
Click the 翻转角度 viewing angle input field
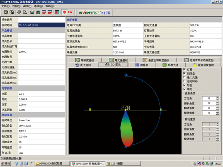[210, 108]
